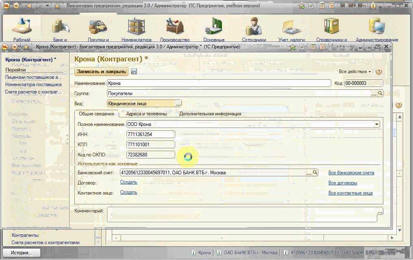Open the Все действия dropdown menu

[x=354, y=71]
